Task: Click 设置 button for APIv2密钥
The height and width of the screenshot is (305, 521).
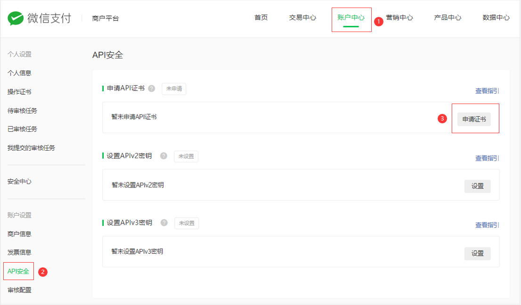Action: (x=478, y=186)
